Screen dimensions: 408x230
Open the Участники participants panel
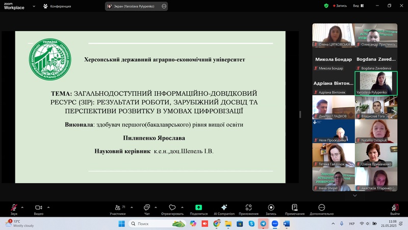(x=118, y=210)
